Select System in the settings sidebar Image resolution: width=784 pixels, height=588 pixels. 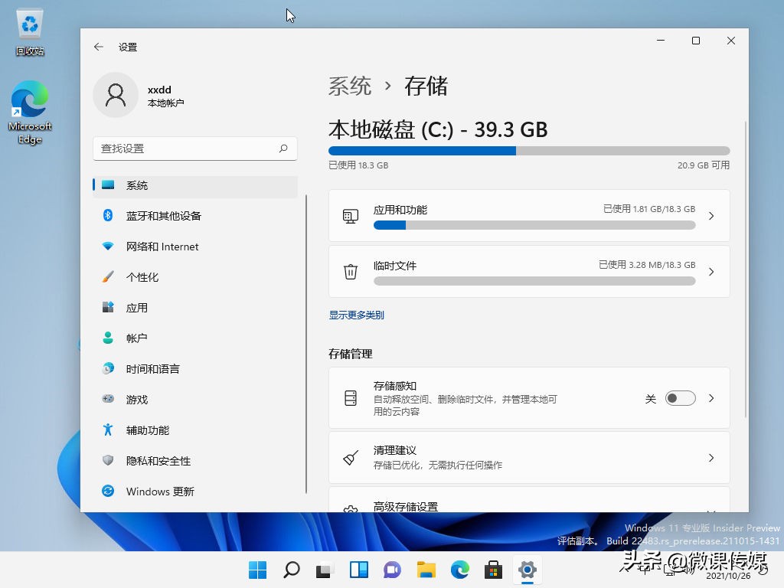[136, 185]
